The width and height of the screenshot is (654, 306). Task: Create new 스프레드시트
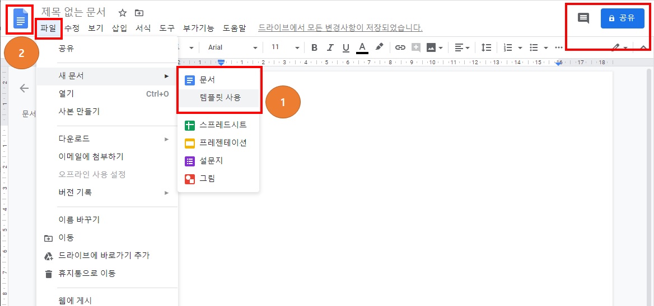[x=218, y=125]
